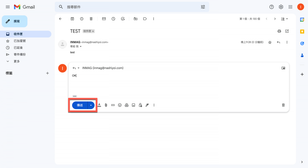Toggle confidential mode lock icon
Viewport: 308px width, 168px height.
point(140,105)
